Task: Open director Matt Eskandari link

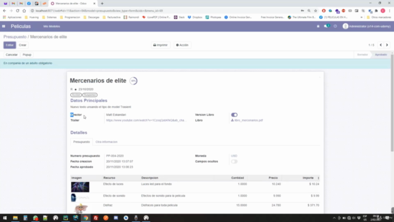Action: [116, 115]
